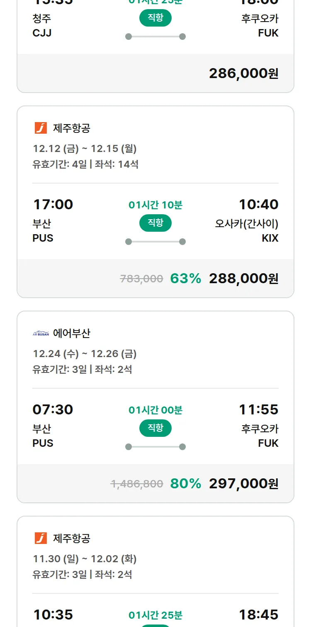This screenshot has width=311, height=627.
Task: Click the Jeju Air logo on the 11.30 card
Action: [x=41, y=538]
